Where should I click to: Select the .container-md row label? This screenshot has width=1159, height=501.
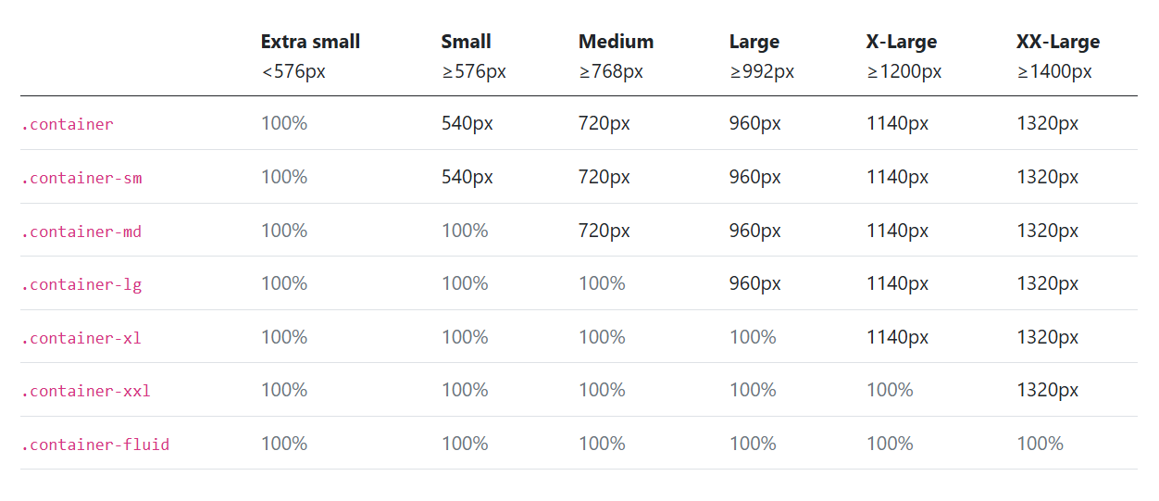tap(81, 232)
